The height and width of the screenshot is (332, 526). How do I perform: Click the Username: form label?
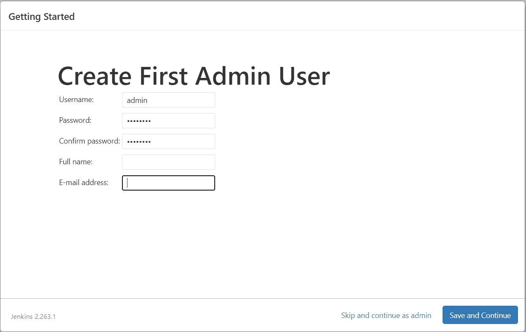(76, 100)
